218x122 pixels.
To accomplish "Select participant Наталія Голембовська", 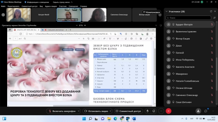I will (190, 81).
